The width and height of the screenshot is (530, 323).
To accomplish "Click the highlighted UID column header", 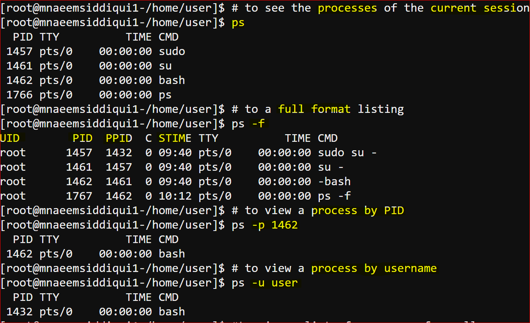I will (x=10, y=138).
